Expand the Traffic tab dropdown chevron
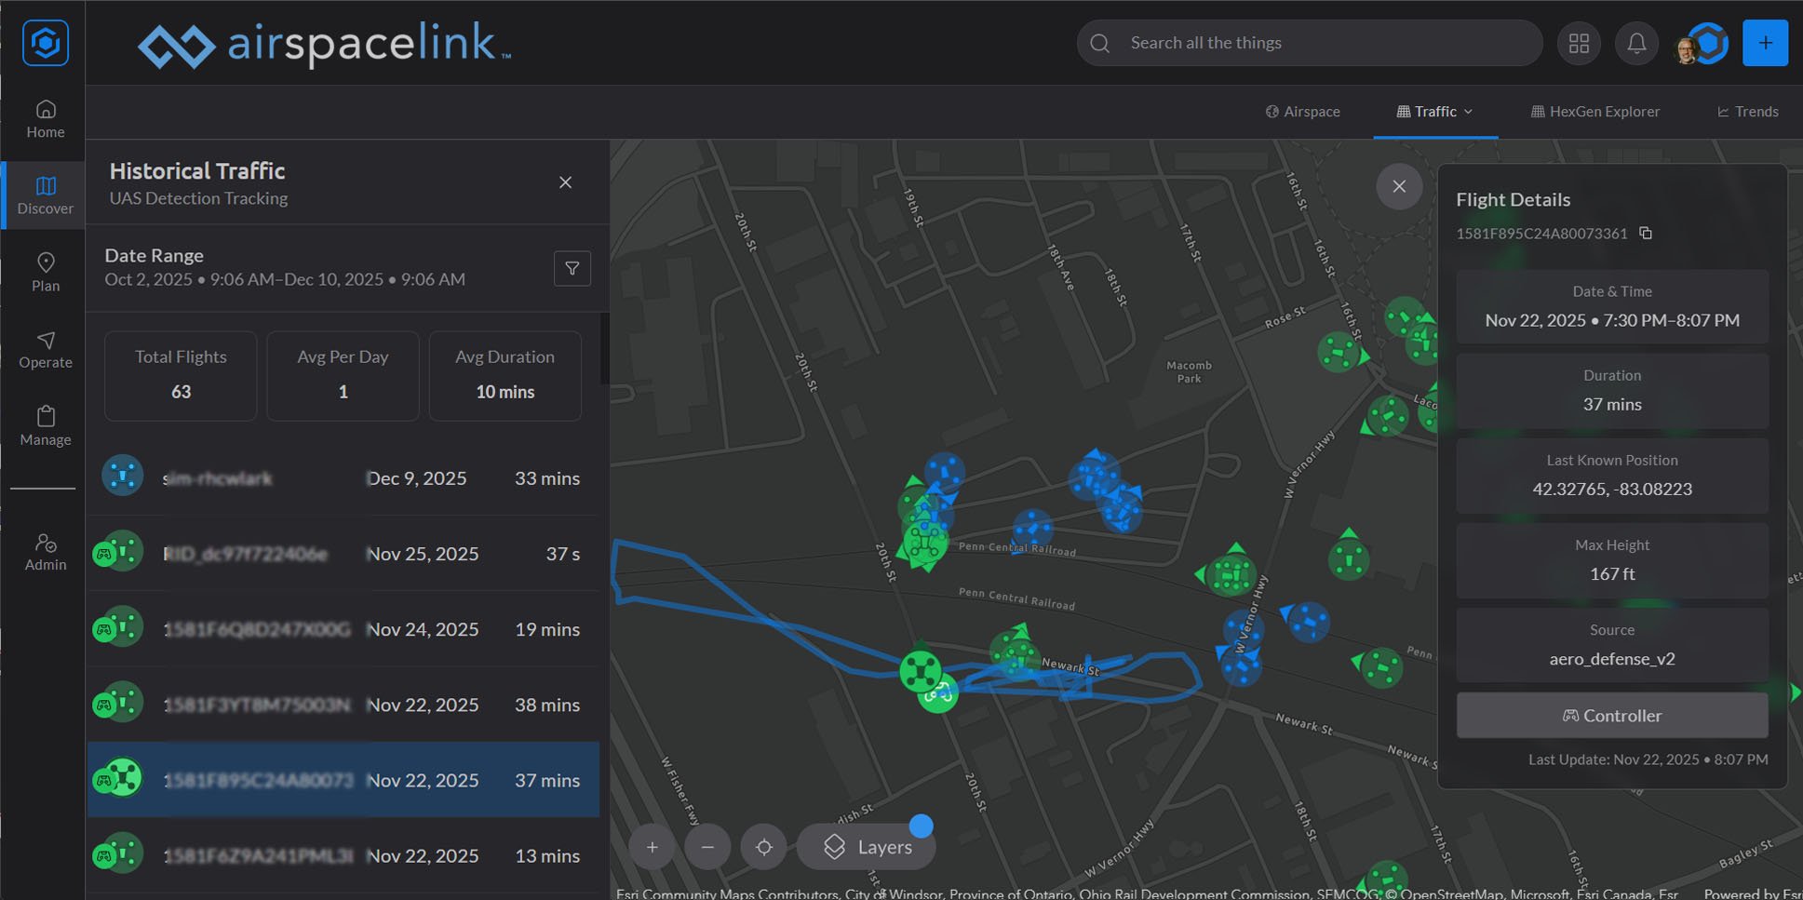The height and width of the screenshot is (900, 1803). point(1468,112)
